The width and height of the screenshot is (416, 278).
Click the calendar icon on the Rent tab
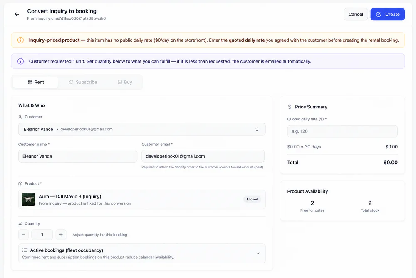(x=30, y=82)
